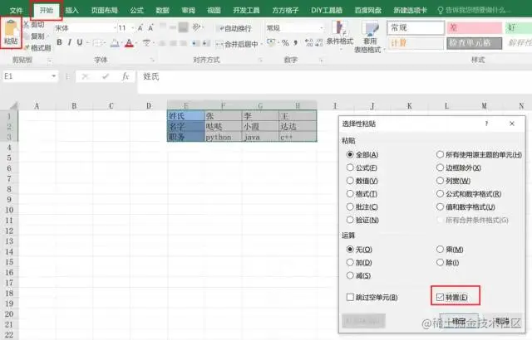This screenshot has height=340, width=532.
Task: Open the font color dropdown arrow
Action: click(x=135, y=43)
